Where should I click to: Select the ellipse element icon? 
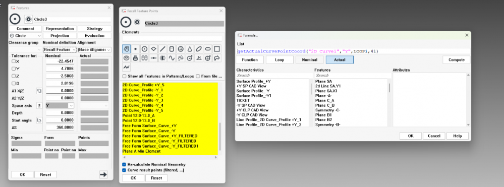199,49
